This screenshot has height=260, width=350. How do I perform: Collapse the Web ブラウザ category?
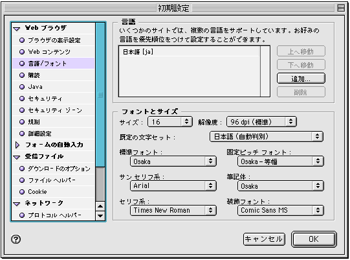click(17, 29)
